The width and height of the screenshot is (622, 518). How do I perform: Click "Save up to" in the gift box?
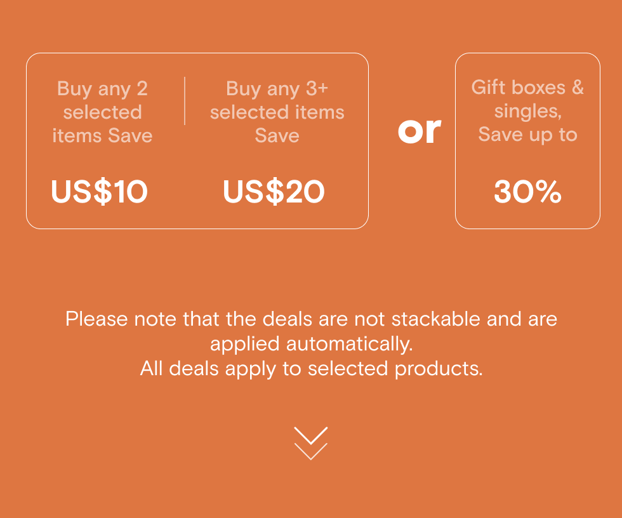527,134
